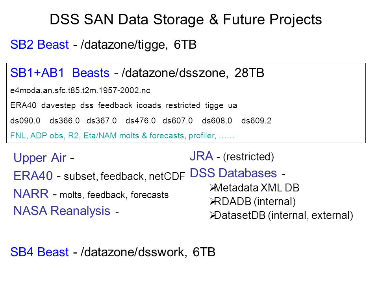Viewport: 378px width, 283px height.
Task: Click the NARR project heading
Action: (x=31, y=194)
